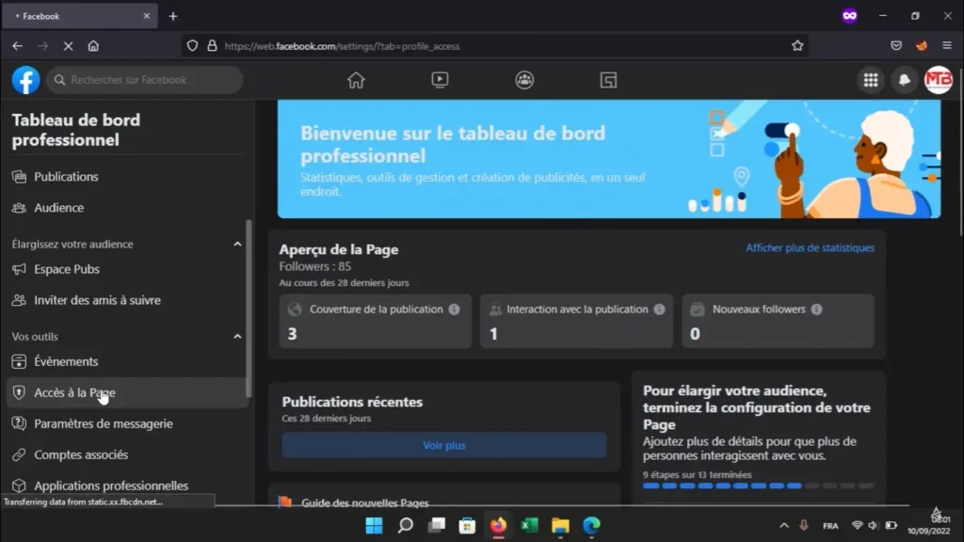Open Publications in the sidebar
This screenshot has width=964, height=542.
click(x=126, y=177)
